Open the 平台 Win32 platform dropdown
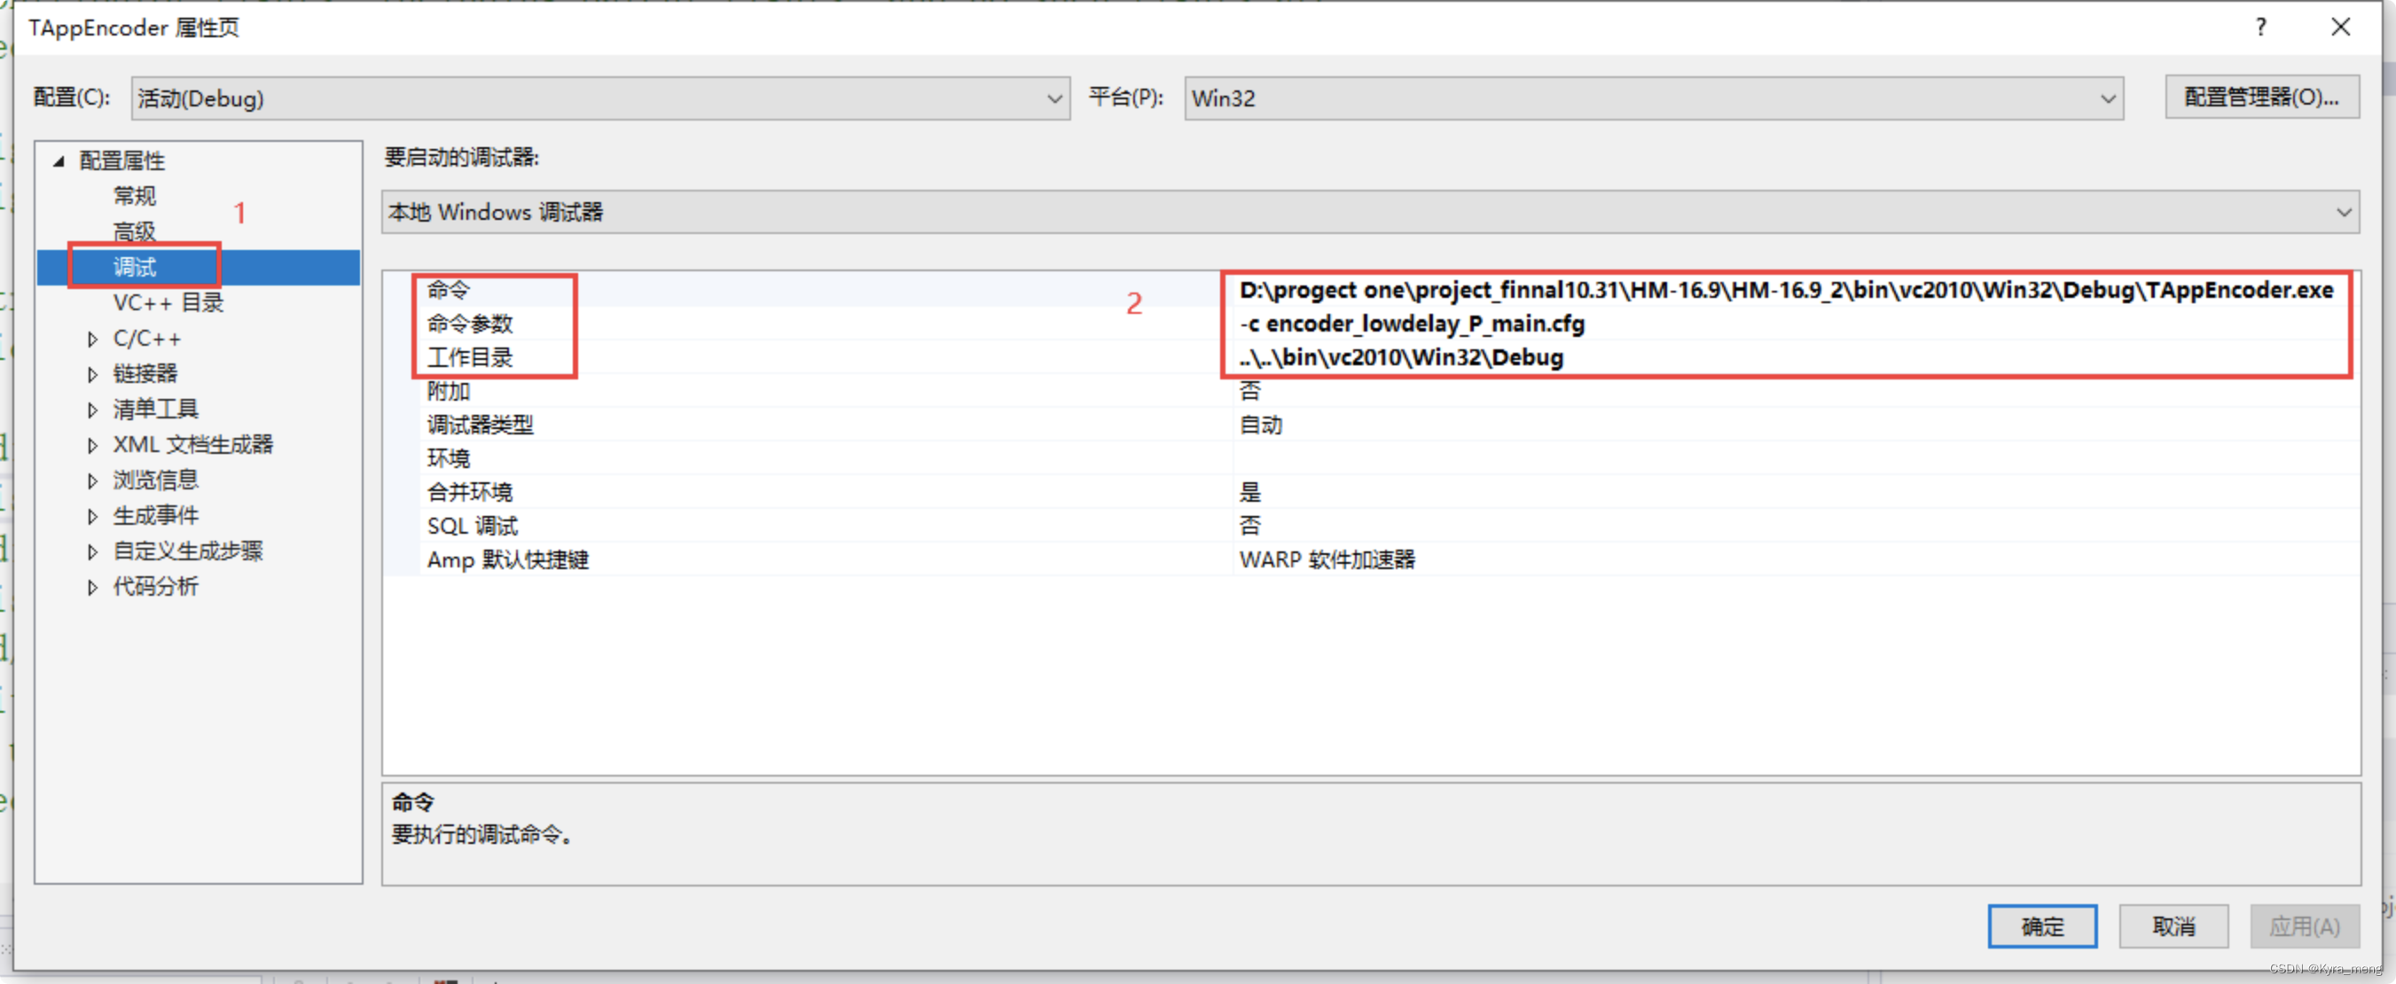 [x=1653, y=98]
